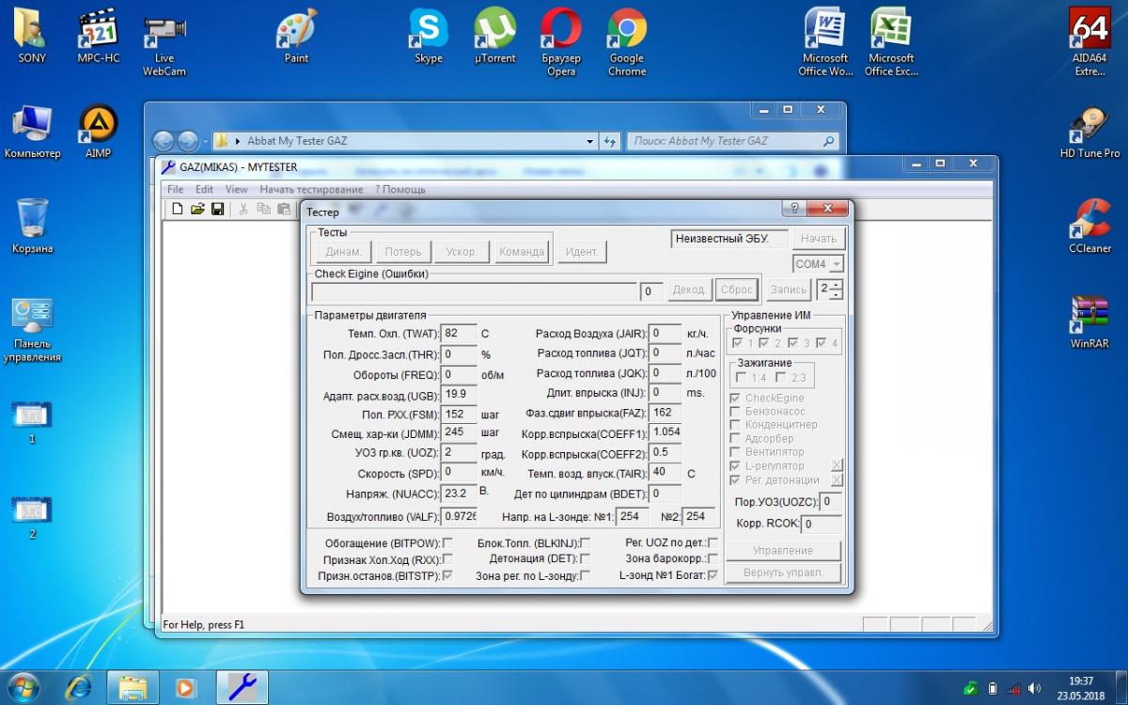1128x705 pixels.
Task: Select the Opera browser desktop icon
Action: [561, 42]
